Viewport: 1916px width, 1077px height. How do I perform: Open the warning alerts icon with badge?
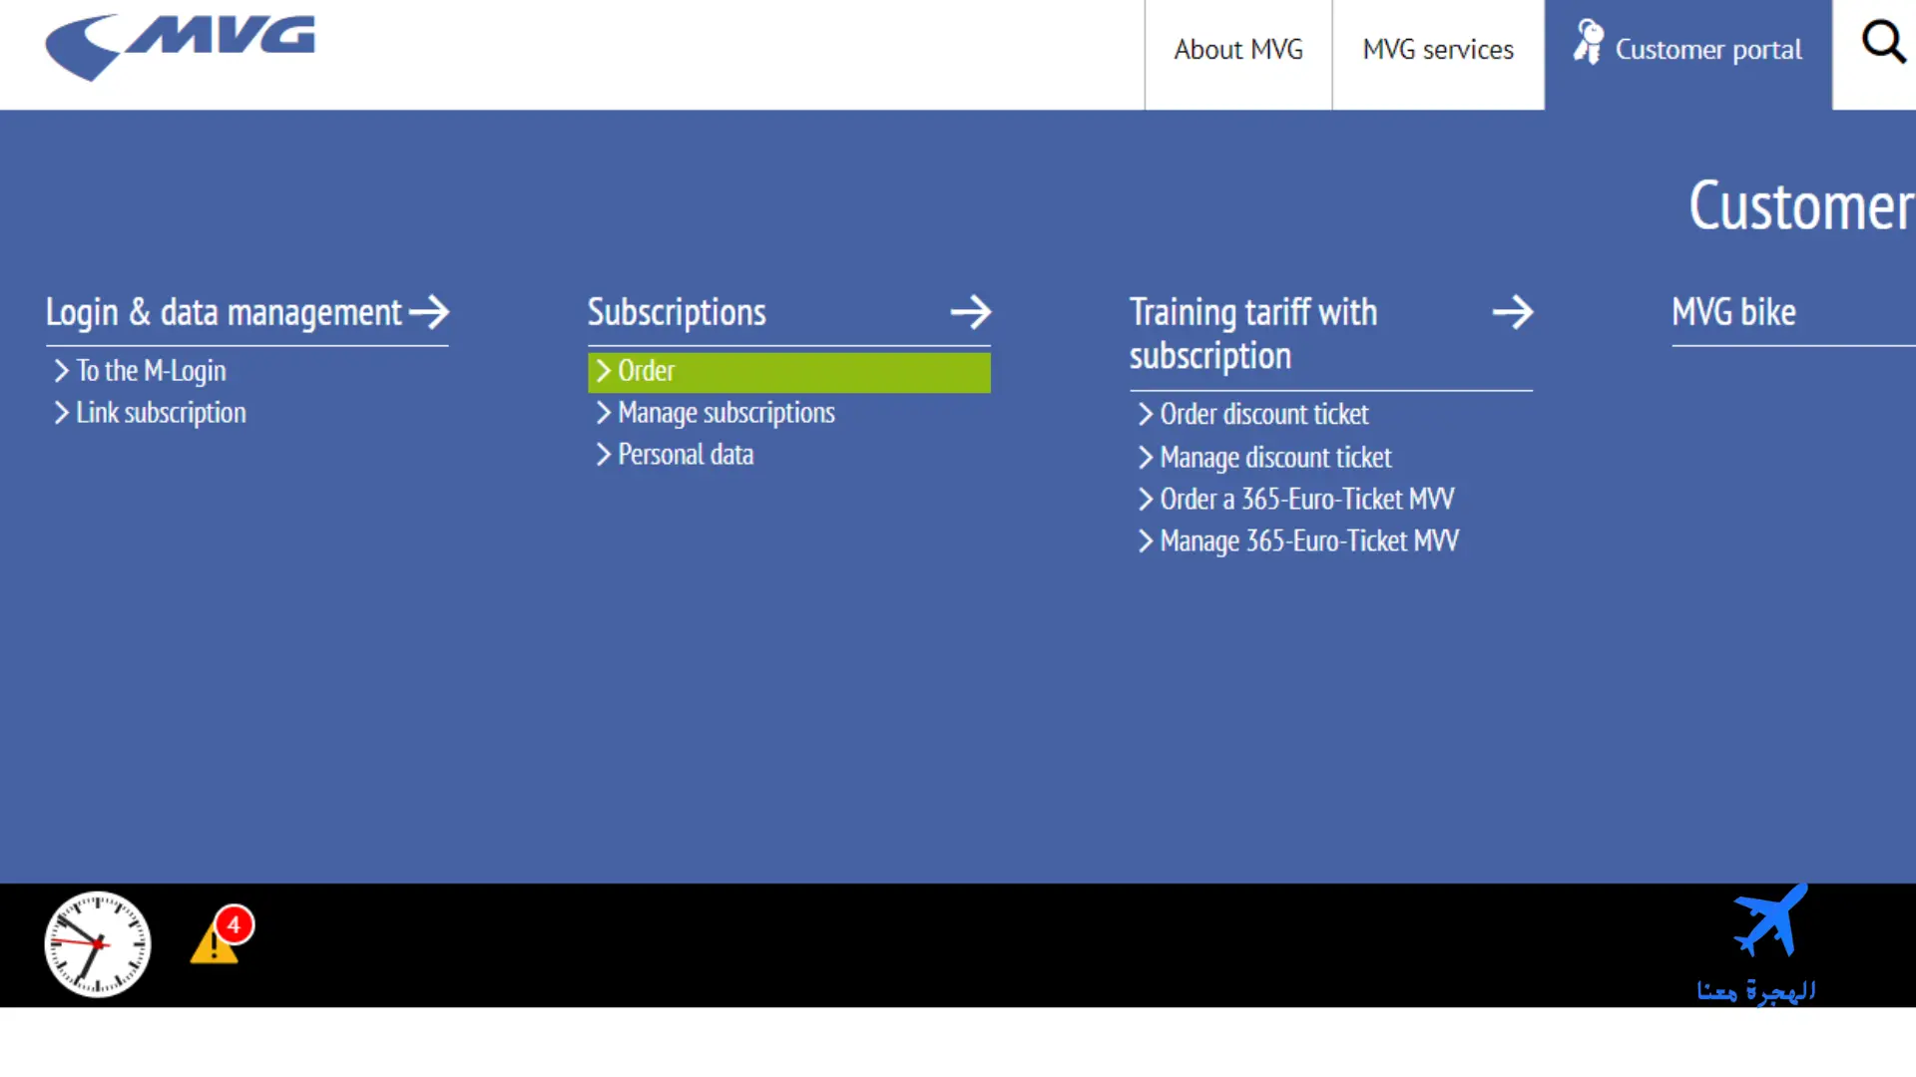(222, 935)
